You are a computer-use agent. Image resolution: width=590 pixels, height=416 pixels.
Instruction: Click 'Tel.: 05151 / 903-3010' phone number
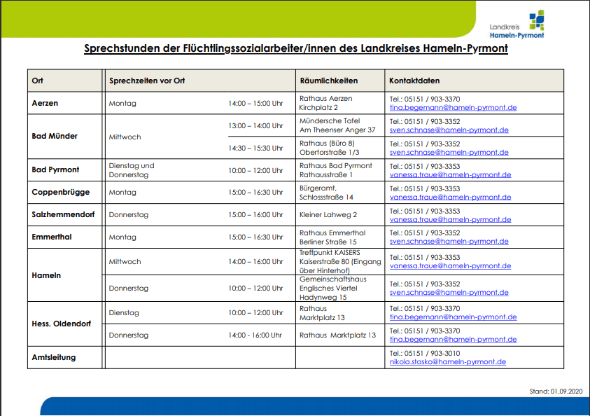[425, 354]
